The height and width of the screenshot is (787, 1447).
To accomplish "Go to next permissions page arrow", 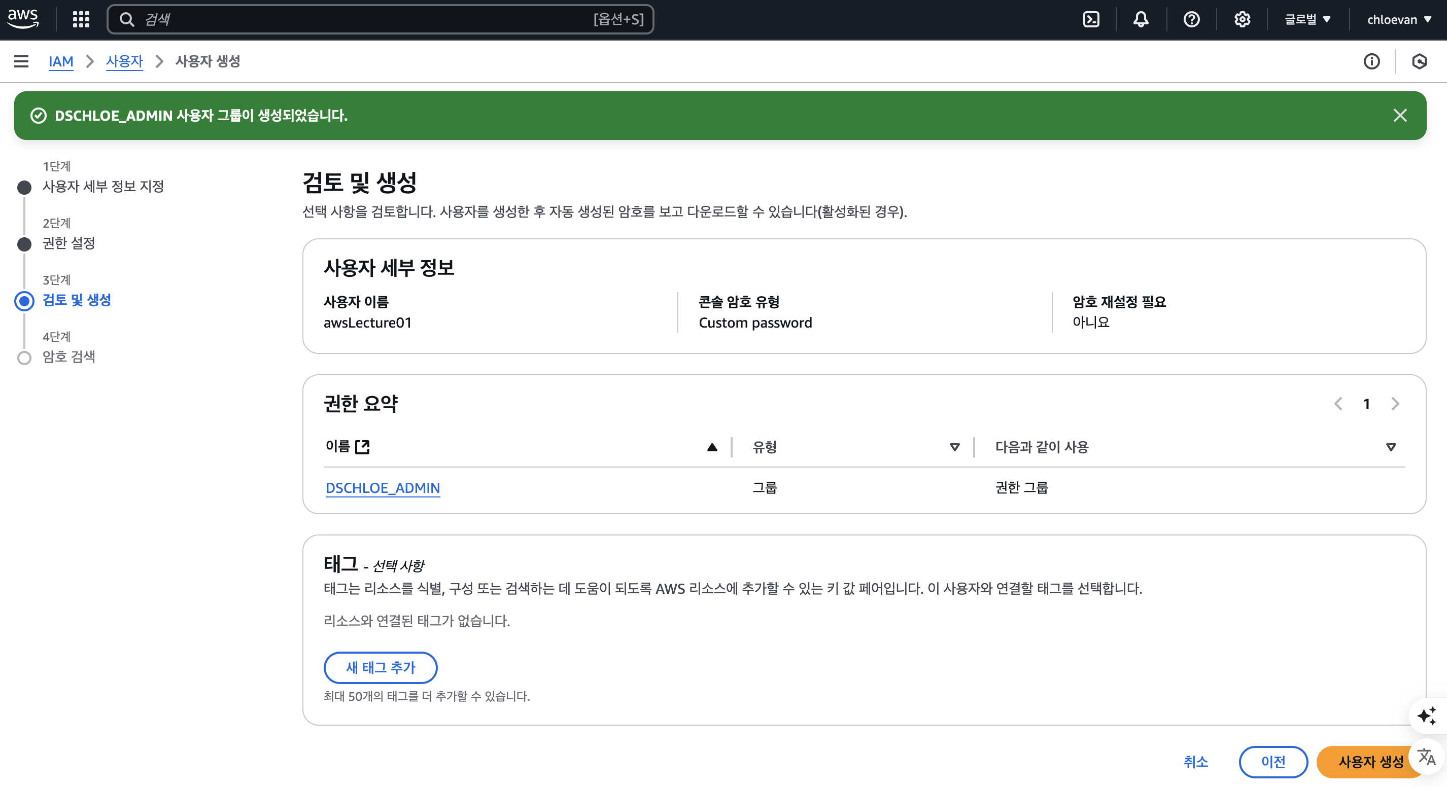I will tap(1395, 404).
